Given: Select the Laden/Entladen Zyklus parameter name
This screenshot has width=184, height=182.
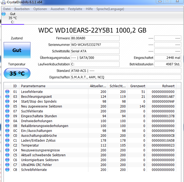Looking at the screenshot, I should [x=38, y=140].
